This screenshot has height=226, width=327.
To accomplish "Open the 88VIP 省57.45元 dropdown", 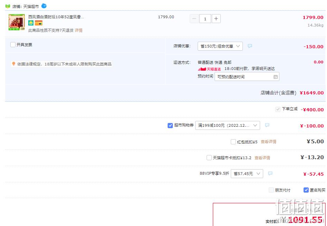I will 247,174.
